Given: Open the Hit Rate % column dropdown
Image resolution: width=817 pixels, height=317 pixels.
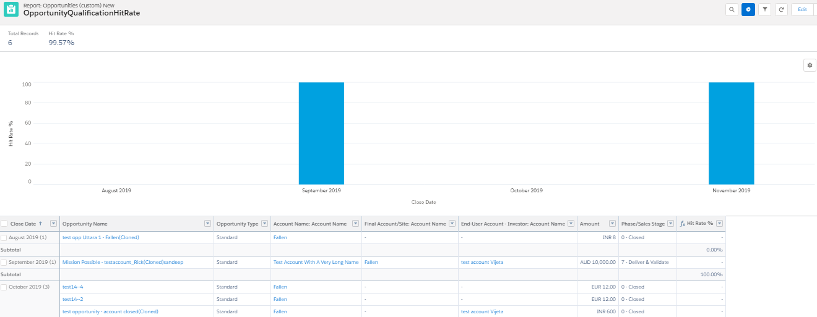Looking at the screenshot, I should coord(720,224).
